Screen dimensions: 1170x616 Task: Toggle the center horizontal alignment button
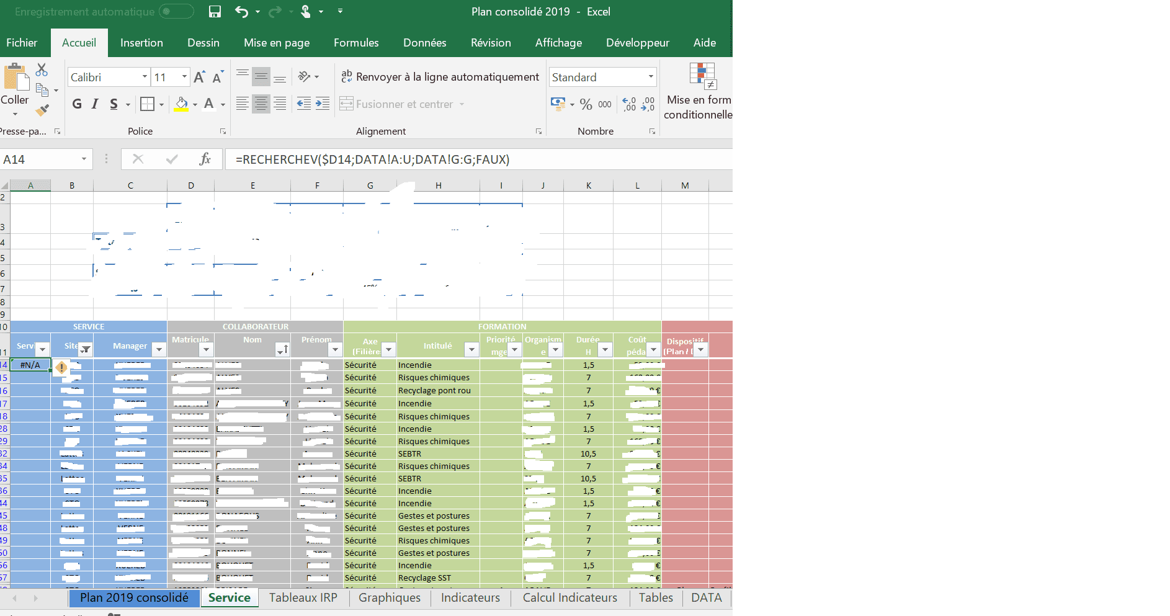[x=261, y=104]
